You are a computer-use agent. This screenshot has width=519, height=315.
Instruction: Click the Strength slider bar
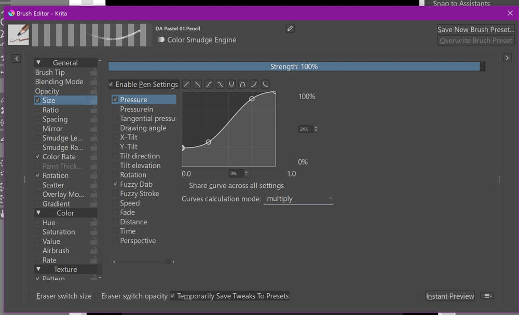point(294,66)
